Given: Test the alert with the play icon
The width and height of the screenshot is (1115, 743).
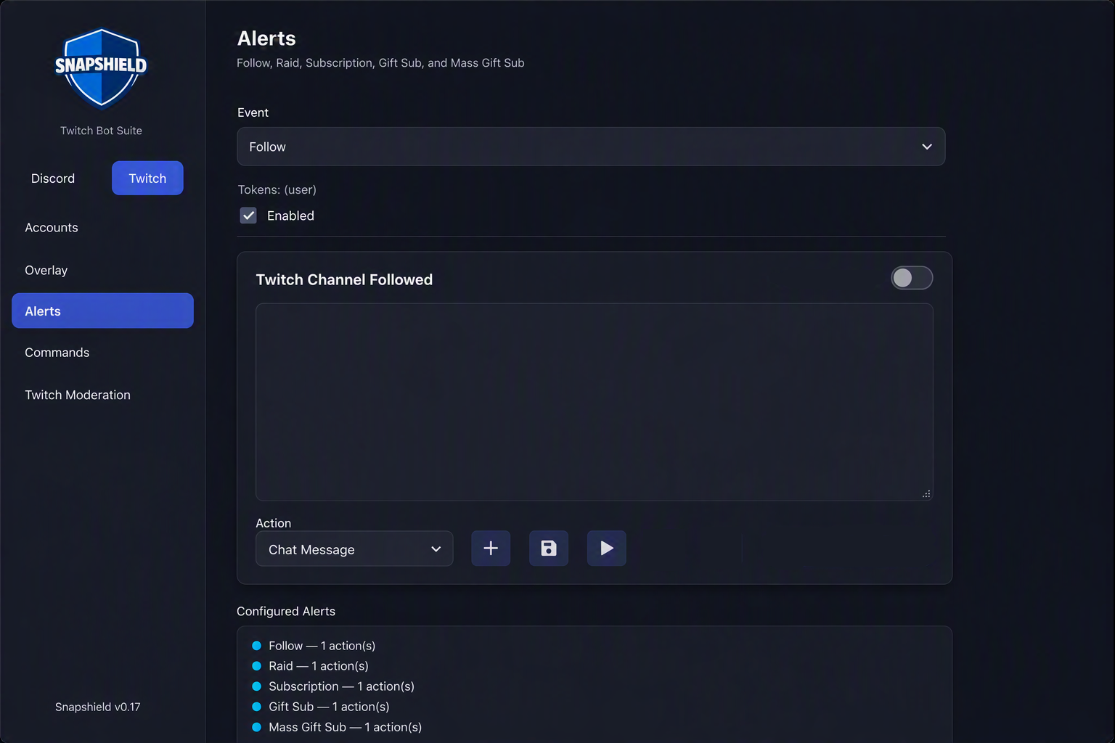Looking at the screenshot, I should click(607, 549).
